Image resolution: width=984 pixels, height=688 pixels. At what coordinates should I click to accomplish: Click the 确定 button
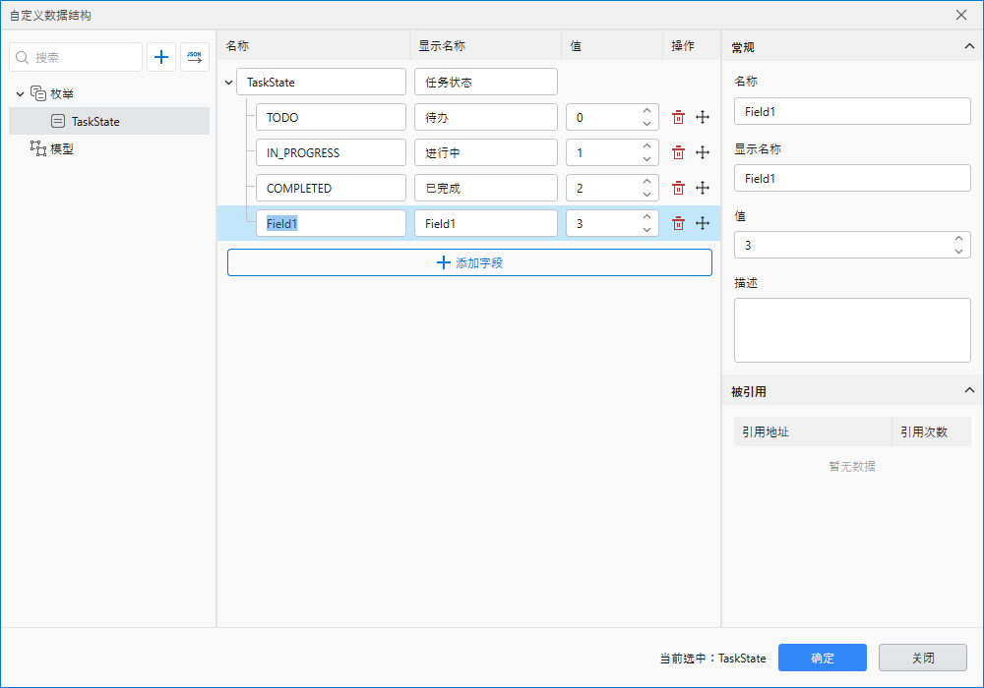[822, 658]
